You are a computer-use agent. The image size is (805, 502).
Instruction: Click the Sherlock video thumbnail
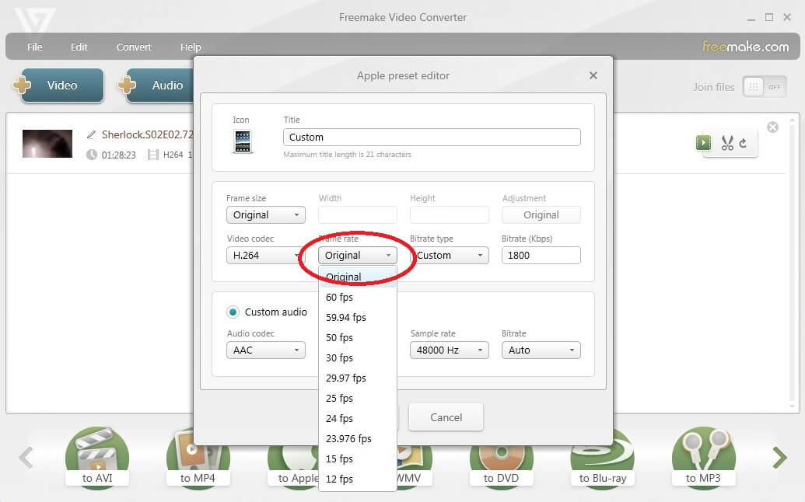[47, 144]
